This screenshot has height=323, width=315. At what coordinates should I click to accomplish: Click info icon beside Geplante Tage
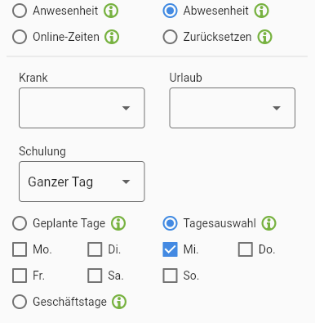click(x=118, y=223)
